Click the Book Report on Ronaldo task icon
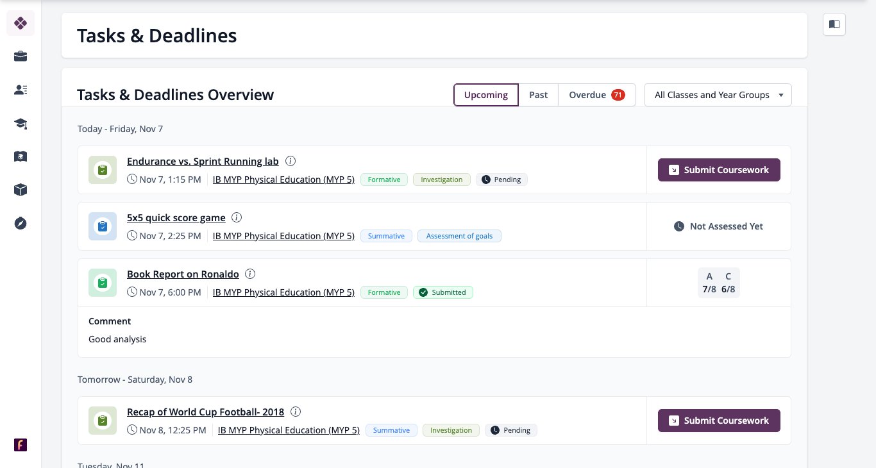 (x=103, y=283)
